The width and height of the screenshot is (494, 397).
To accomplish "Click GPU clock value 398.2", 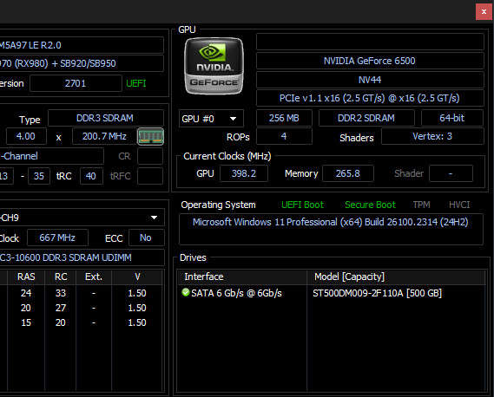I will point(244,173).
